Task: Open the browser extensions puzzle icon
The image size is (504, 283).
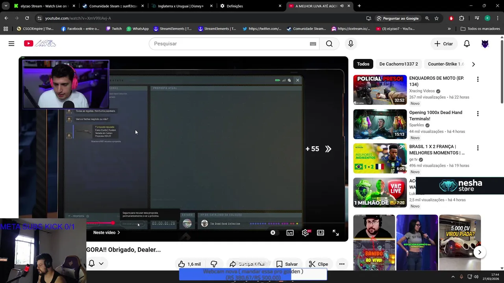Action: [461, 18]
